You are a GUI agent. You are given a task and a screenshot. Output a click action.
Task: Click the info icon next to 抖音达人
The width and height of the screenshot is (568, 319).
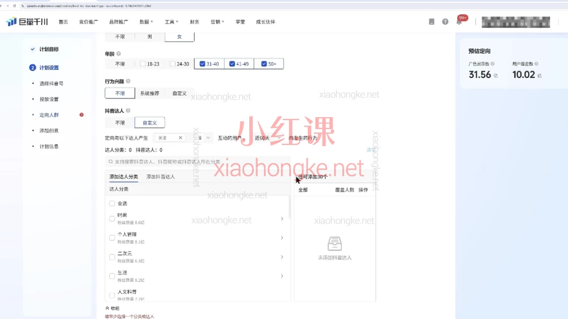128,110
